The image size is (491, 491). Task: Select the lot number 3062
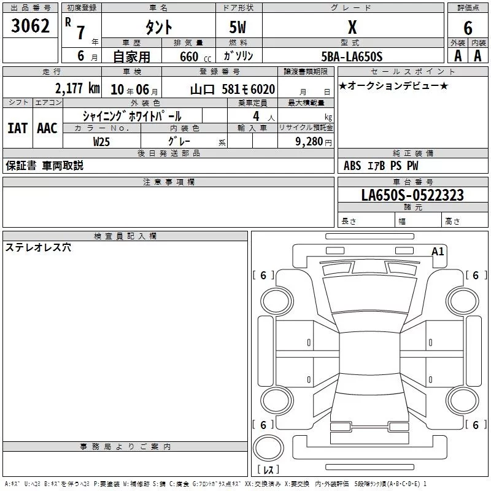(x=31, y=26)
